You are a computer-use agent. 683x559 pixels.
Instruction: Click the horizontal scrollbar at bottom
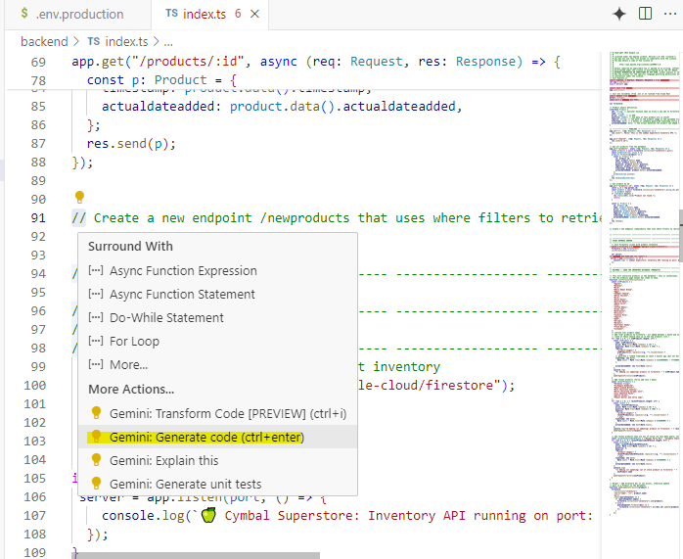tap(196, 555)
